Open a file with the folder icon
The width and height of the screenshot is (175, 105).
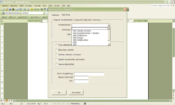[7, 9]
